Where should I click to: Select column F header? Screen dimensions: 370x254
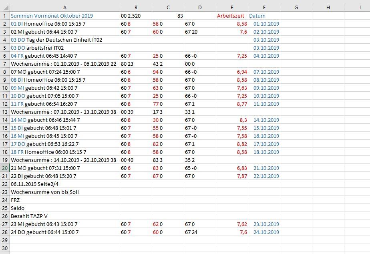[264, 8]
